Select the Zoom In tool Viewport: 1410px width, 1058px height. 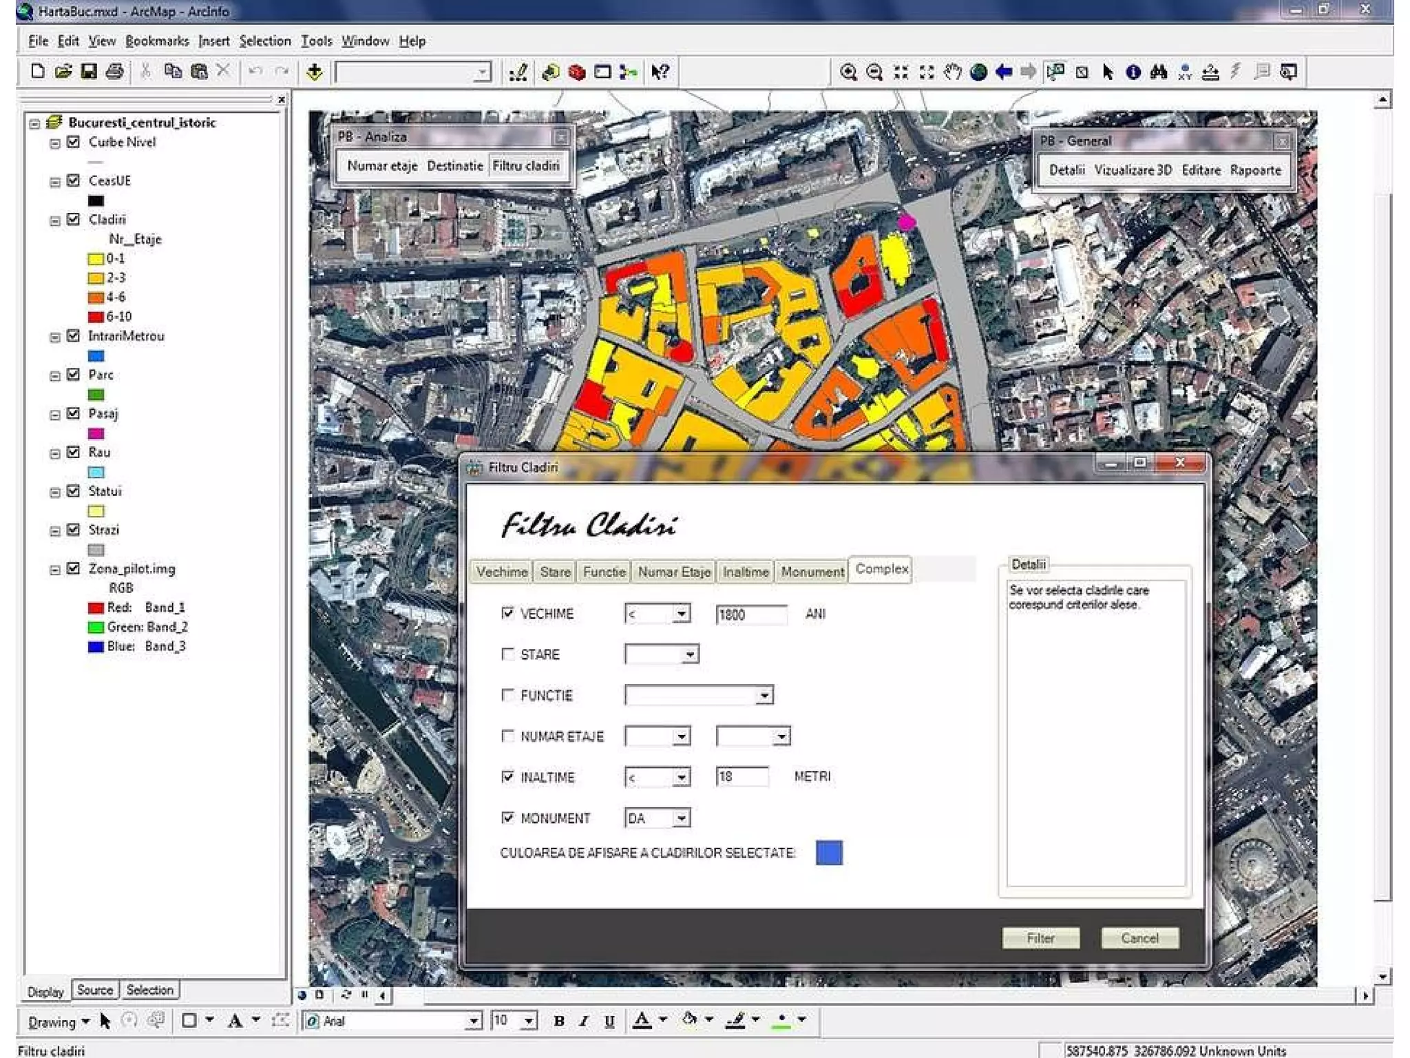click(848, 72)
